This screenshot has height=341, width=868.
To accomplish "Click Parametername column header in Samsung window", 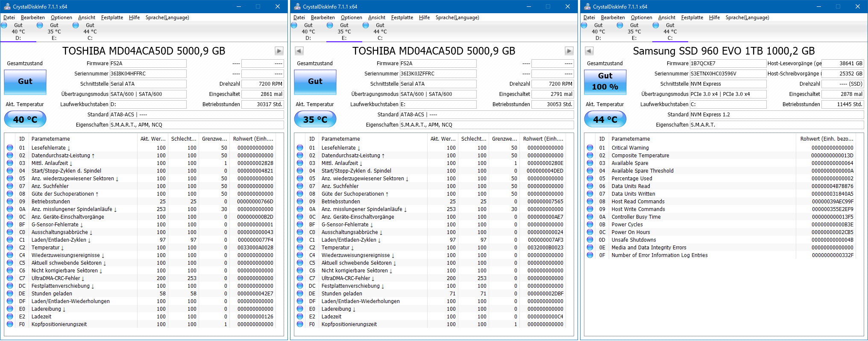I will pos(630,139).
